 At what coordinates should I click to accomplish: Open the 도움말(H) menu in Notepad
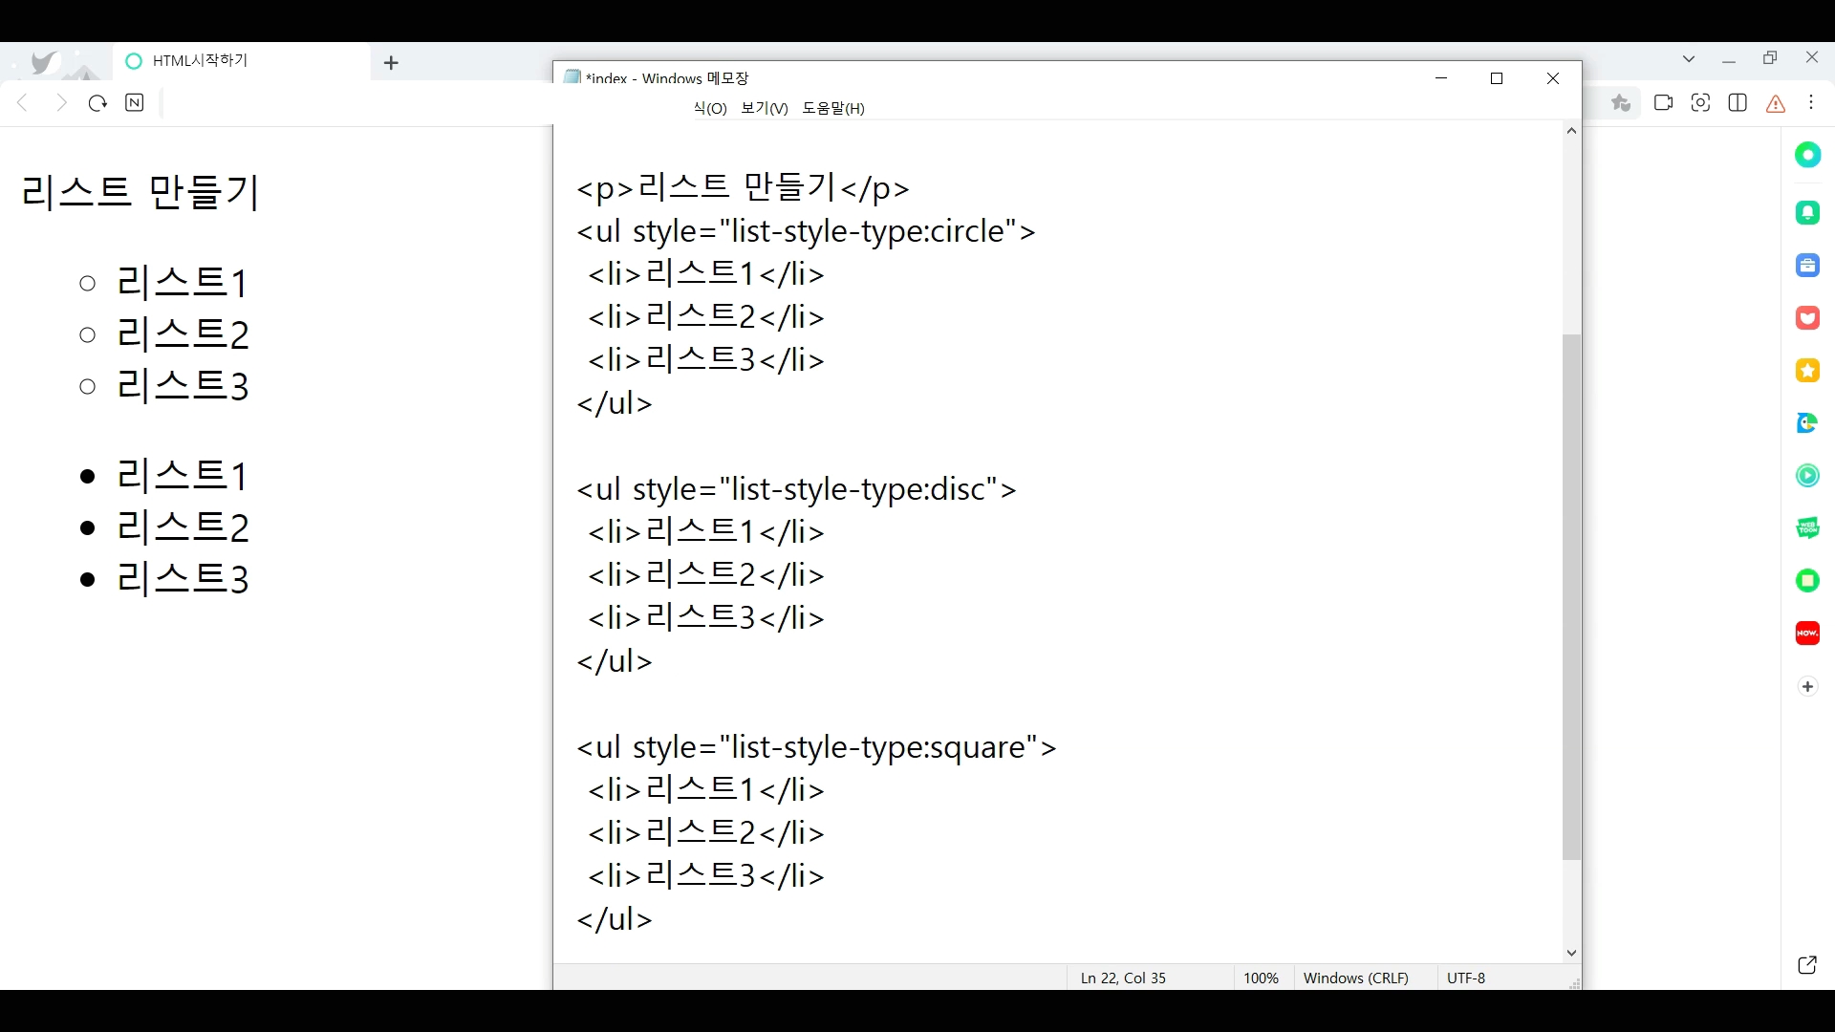[832, 108]
